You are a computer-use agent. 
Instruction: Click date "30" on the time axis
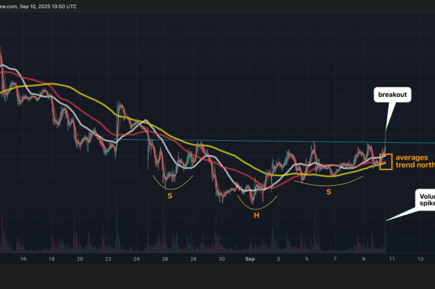tap(222, 259)
